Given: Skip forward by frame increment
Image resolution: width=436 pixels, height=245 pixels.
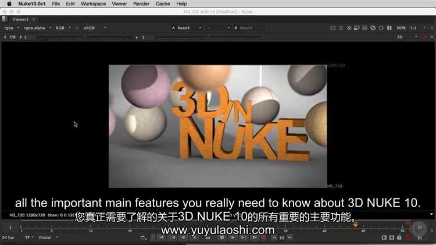Looking at the screenshot, I should coord(290,238).
